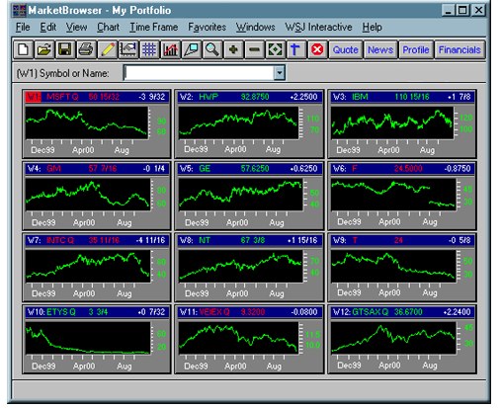Click the bar chart indicators icon
Image resolution: width=501 pixels, height=408 pixels.
(170, 49)
